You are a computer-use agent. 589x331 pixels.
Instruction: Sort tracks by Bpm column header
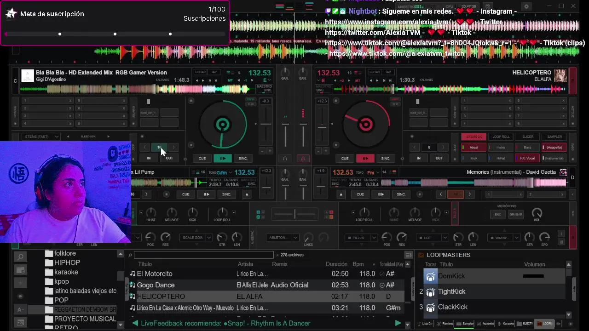(358, 264)
